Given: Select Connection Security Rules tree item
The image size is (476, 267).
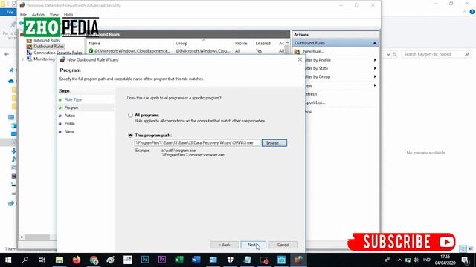Looking at the screenshot, I should pos(58,53).
